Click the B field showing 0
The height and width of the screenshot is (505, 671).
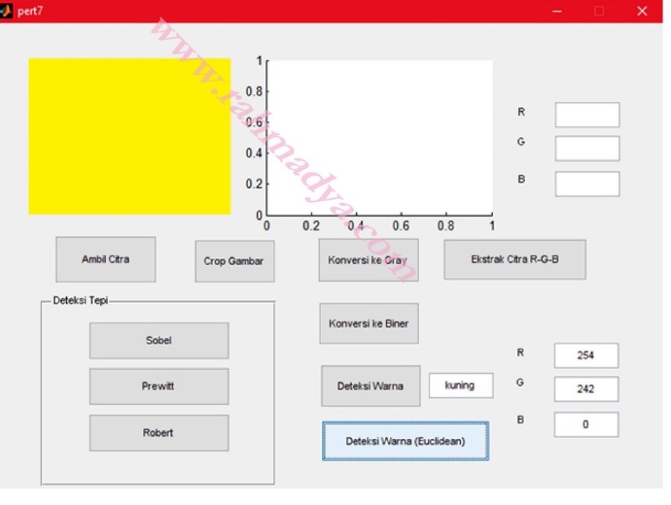[x=585, y=424]
